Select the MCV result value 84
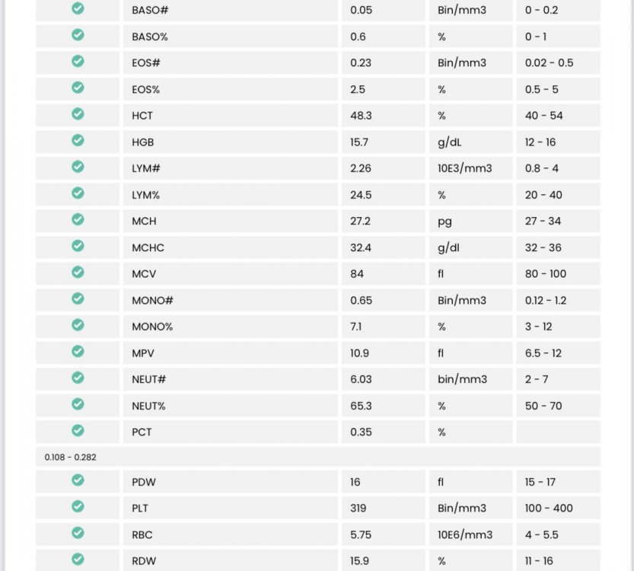This screenshot has height=571, width=634. 357,274
